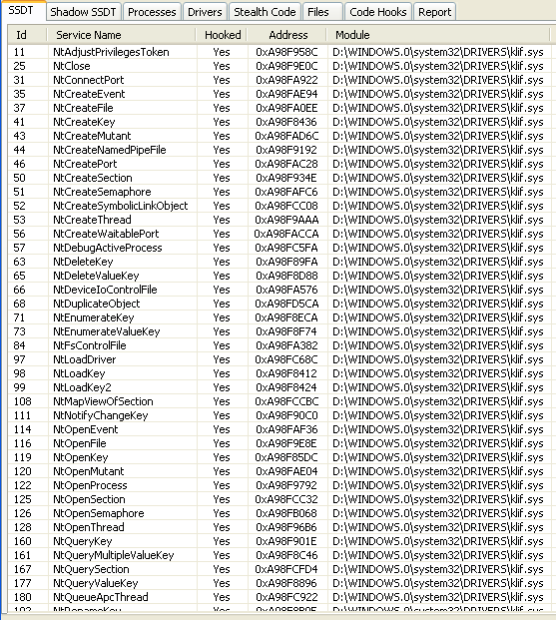Click the Yes hooked value for NtLoadDriver

(x=221, y=359)
